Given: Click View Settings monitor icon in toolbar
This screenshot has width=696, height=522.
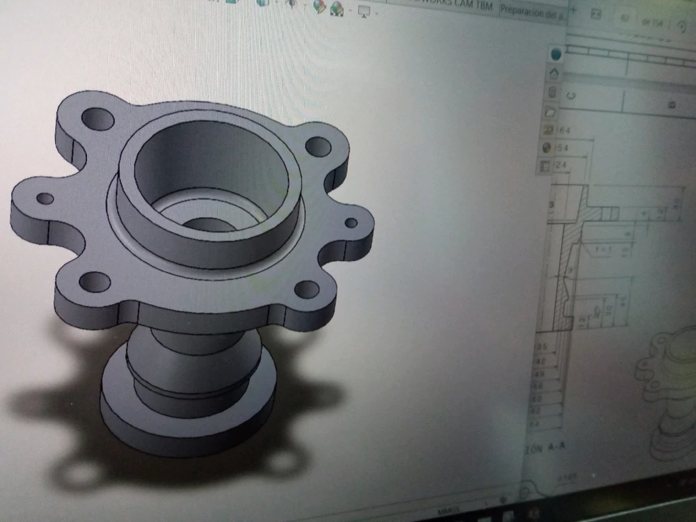Looking at the screenshot, I should point(363,10).
